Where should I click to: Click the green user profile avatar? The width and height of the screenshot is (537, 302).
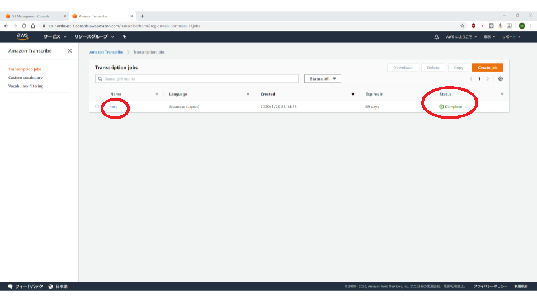tap(521, 26)
